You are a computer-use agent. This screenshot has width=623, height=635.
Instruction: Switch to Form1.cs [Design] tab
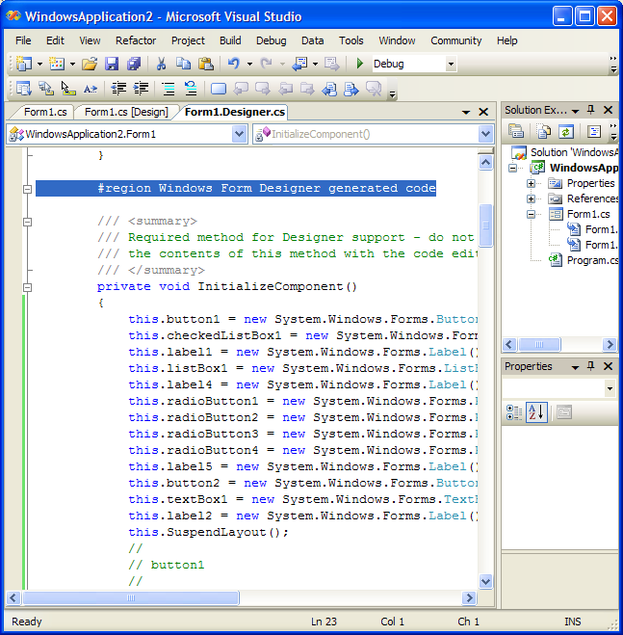coord(126,112)
